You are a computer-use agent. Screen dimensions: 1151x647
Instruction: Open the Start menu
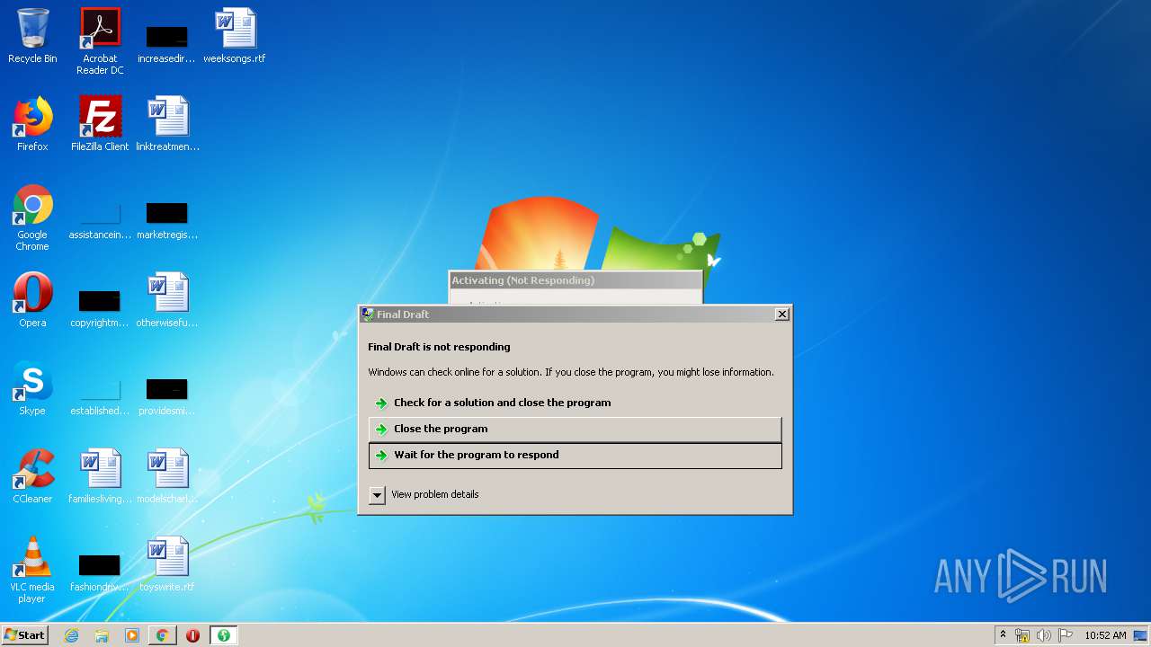(25, 635)
